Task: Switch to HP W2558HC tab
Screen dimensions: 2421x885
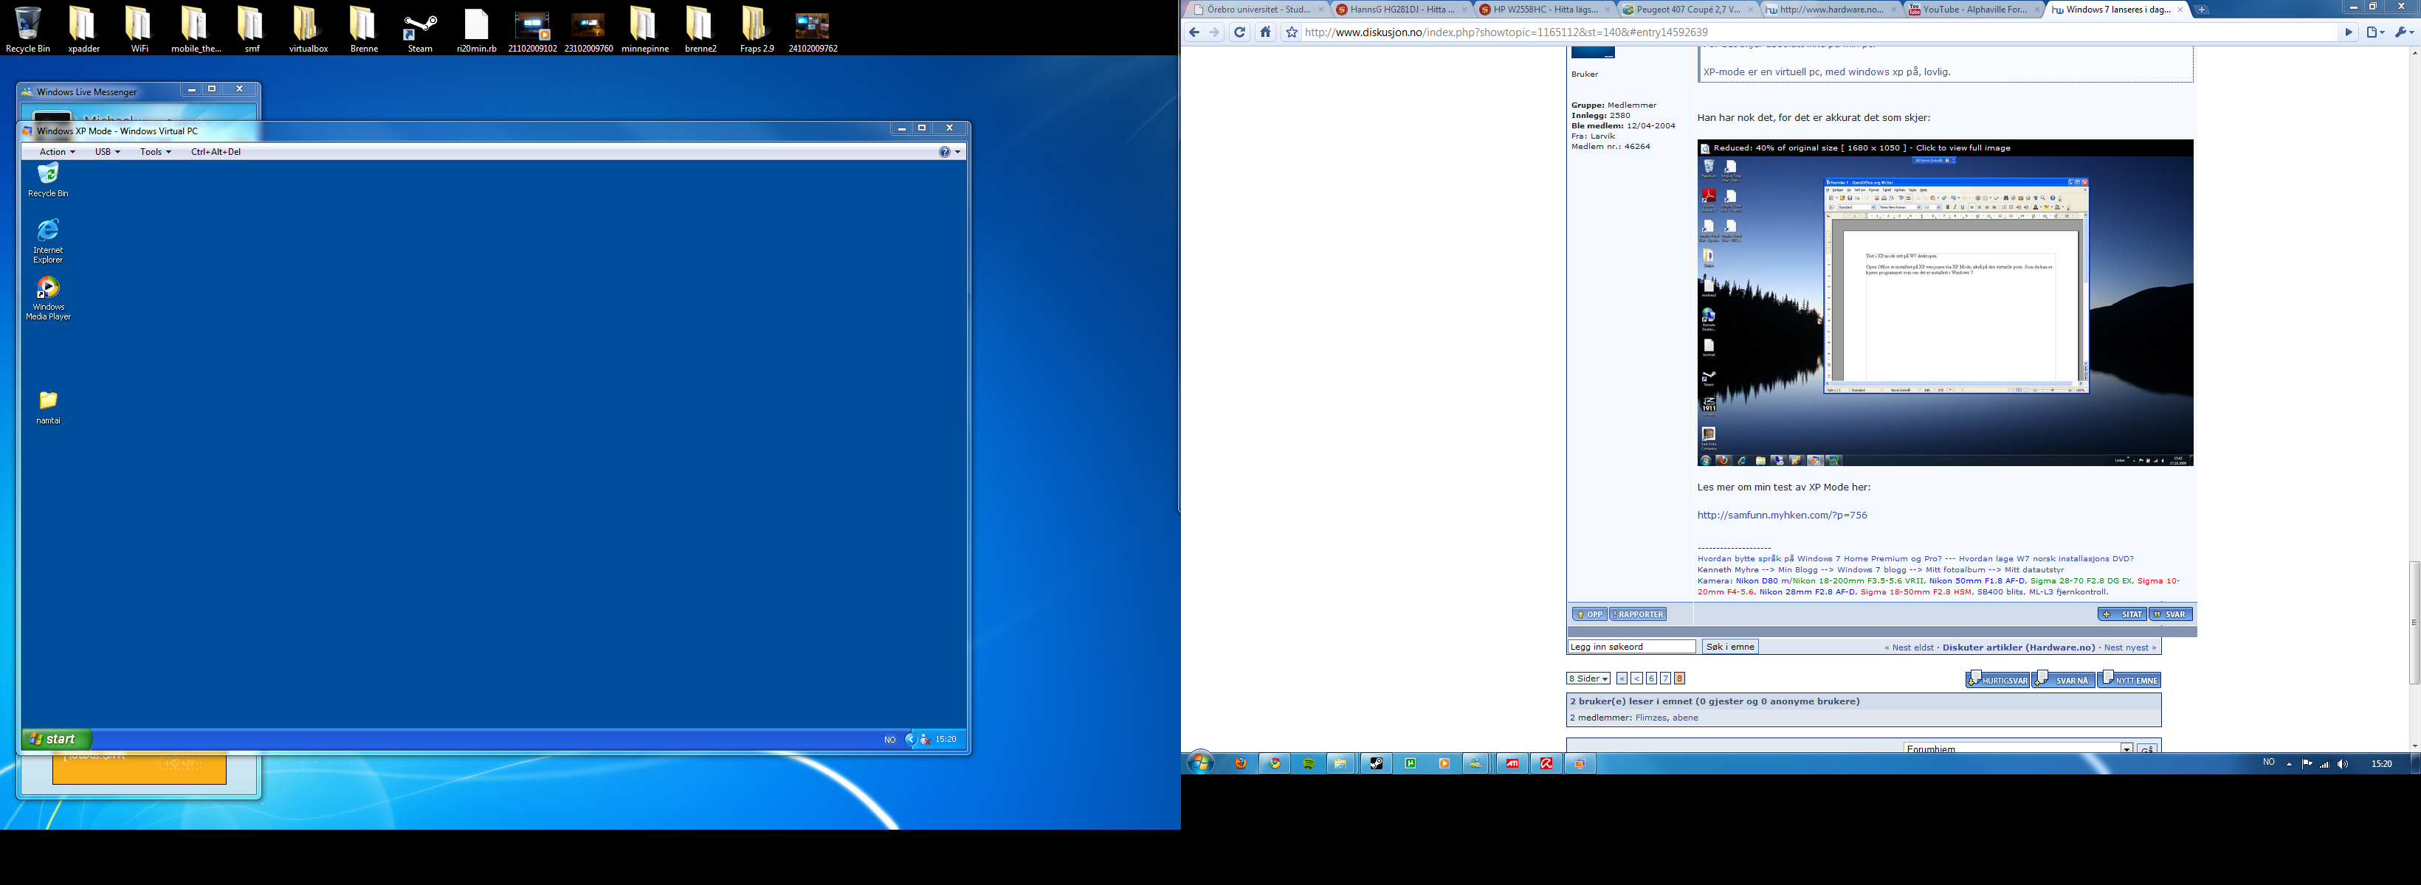Action: coord(1543,10)
